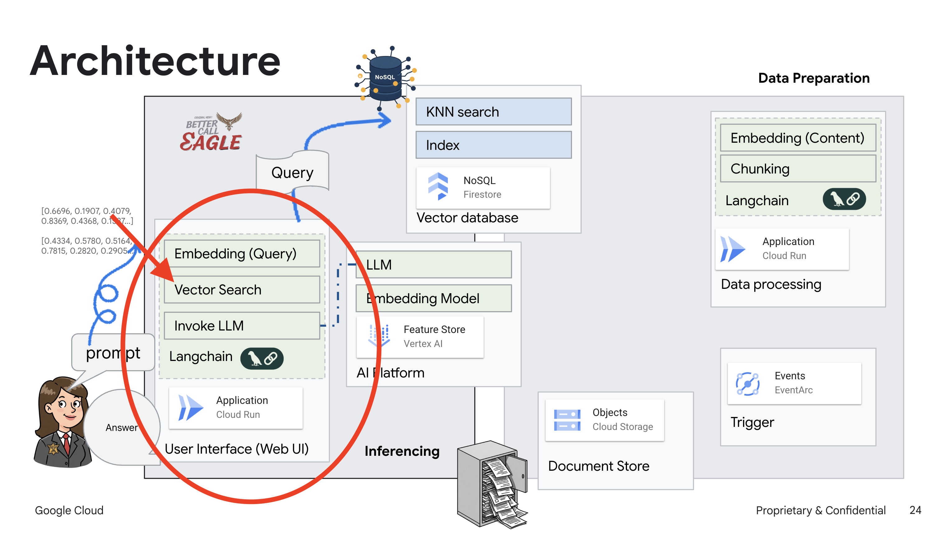Click the Vertex AI Feature Store icon
The height and width of the screenshot is (536, 948).
pyautogui.click(x=379, y=335)
